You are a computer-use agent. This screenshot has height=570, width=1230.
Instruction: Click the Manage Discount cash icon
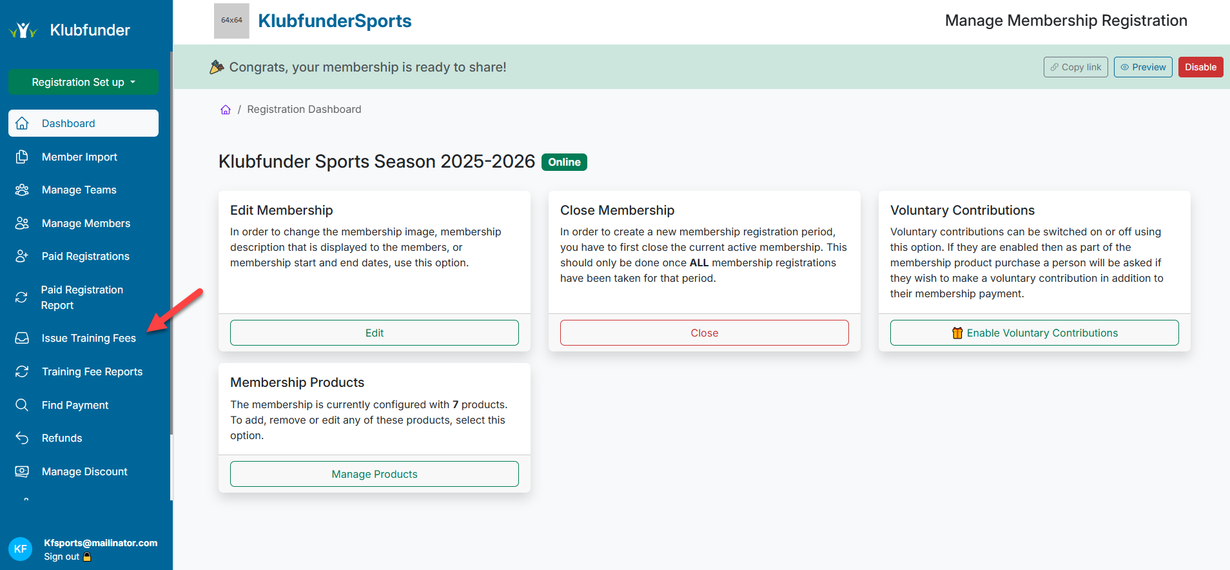pyautogui.click(x=22, y=471)
